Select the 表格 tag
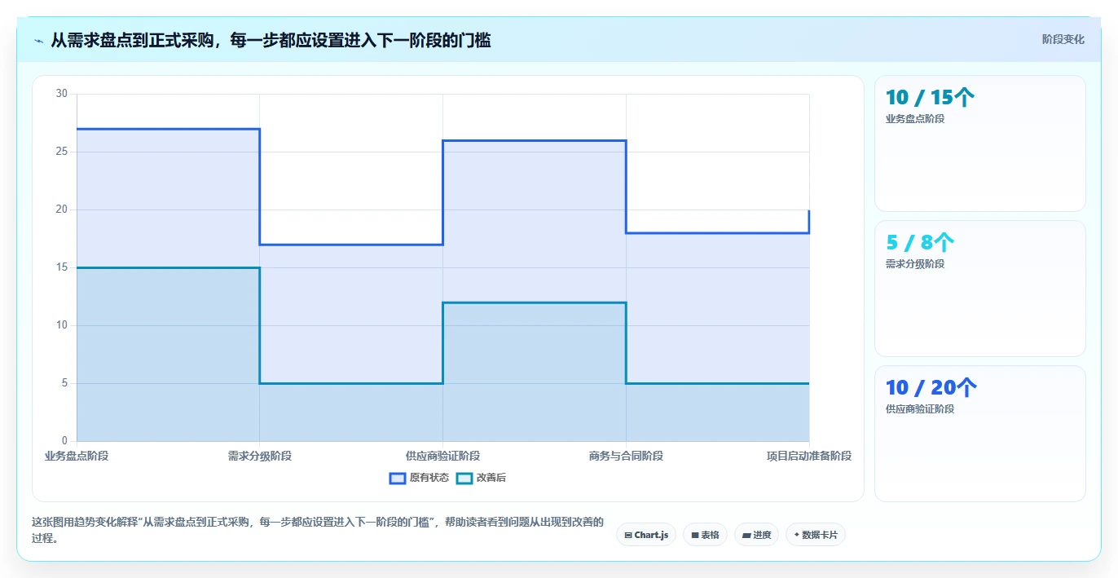The width and height of the screenshot is (1118, 578). tap(705, 535)
